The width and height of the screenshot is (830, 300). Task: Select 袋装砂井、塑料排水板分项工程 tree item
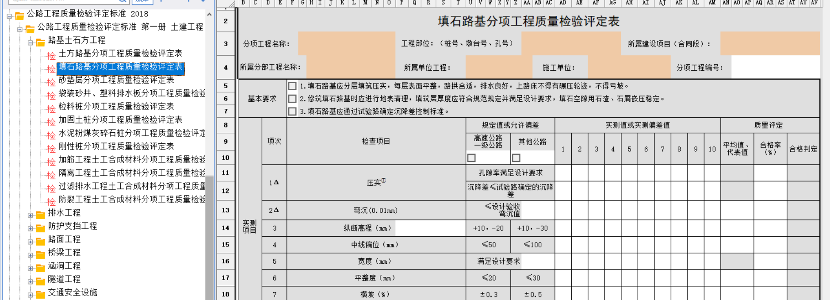(x=132, y=93)
